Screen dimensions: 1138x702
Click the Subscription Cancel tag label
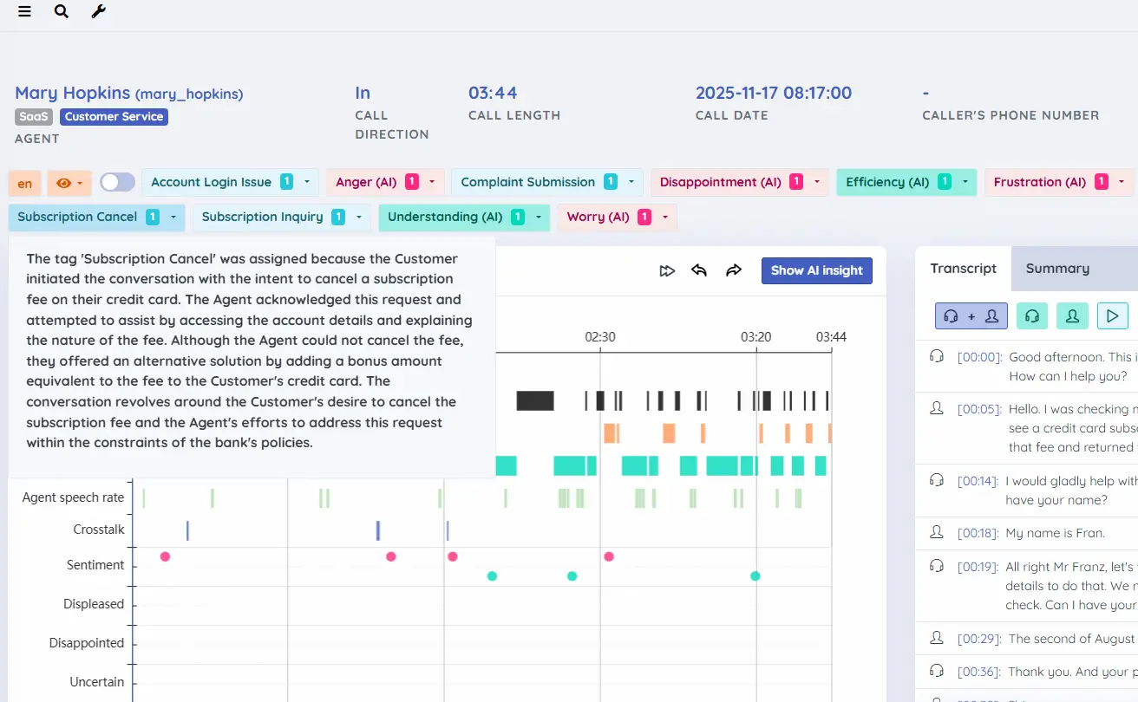pyautogui.click(x=77, y=217)
